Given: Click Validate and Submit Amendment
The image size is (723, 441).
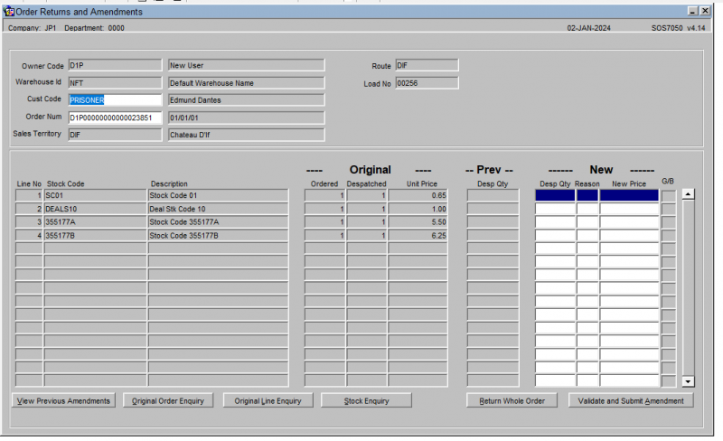Looking at the screenshot, I should 631,401.
